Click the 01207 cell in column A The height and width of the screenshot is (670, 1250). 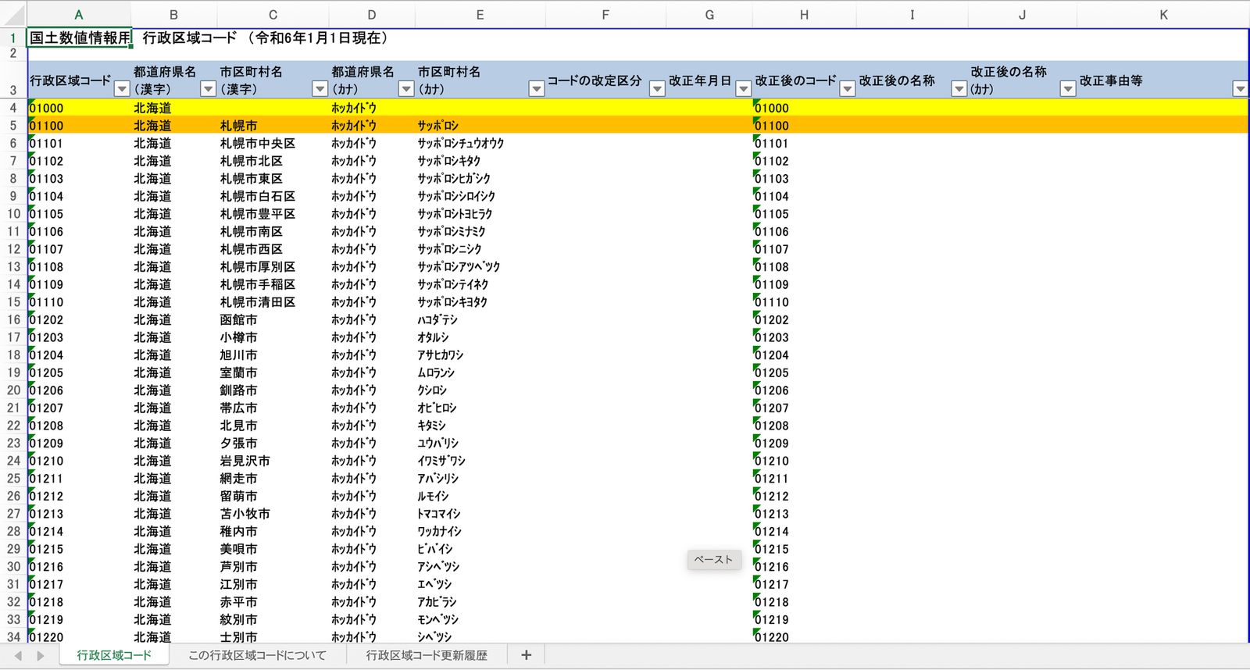tap(79, 408)
